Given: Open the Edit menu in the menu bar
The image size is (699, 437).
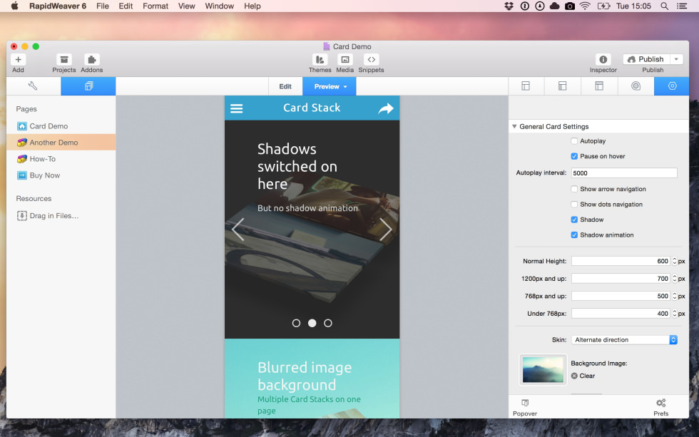Looking at the screenshot, I should [x=126, y=6].
